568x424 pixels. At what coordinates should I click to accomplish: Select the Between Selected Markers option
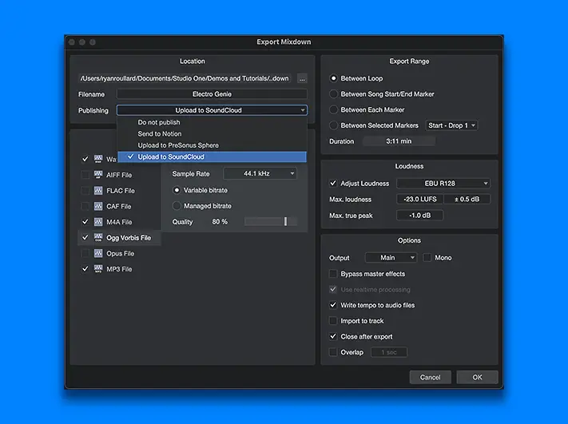(x=333, y=125)
